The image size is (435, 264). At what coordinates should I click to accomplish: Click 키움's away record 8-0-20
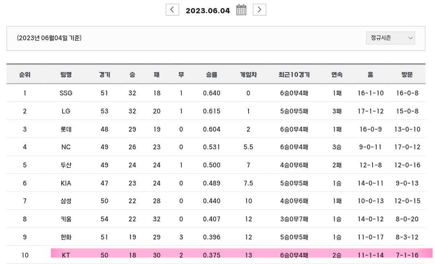pos(407,219)
